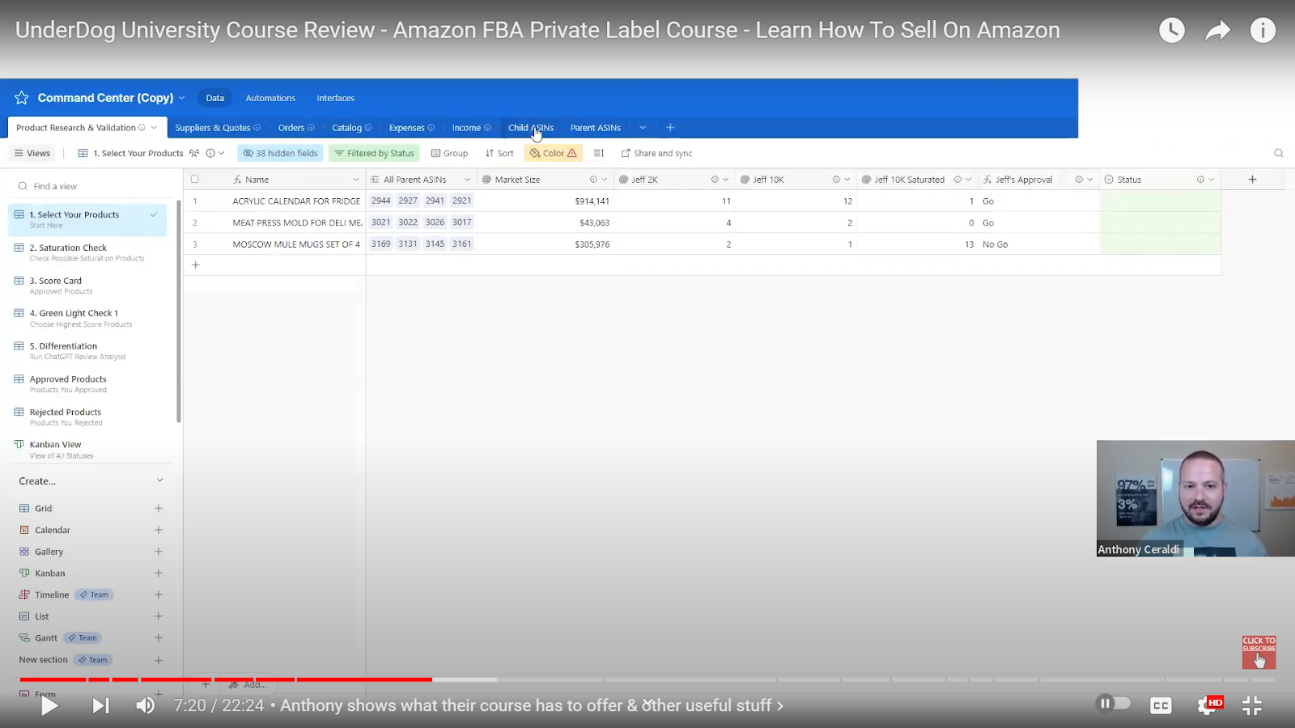Click the YouTube Share arrow icon

[x=1217, y=31]
